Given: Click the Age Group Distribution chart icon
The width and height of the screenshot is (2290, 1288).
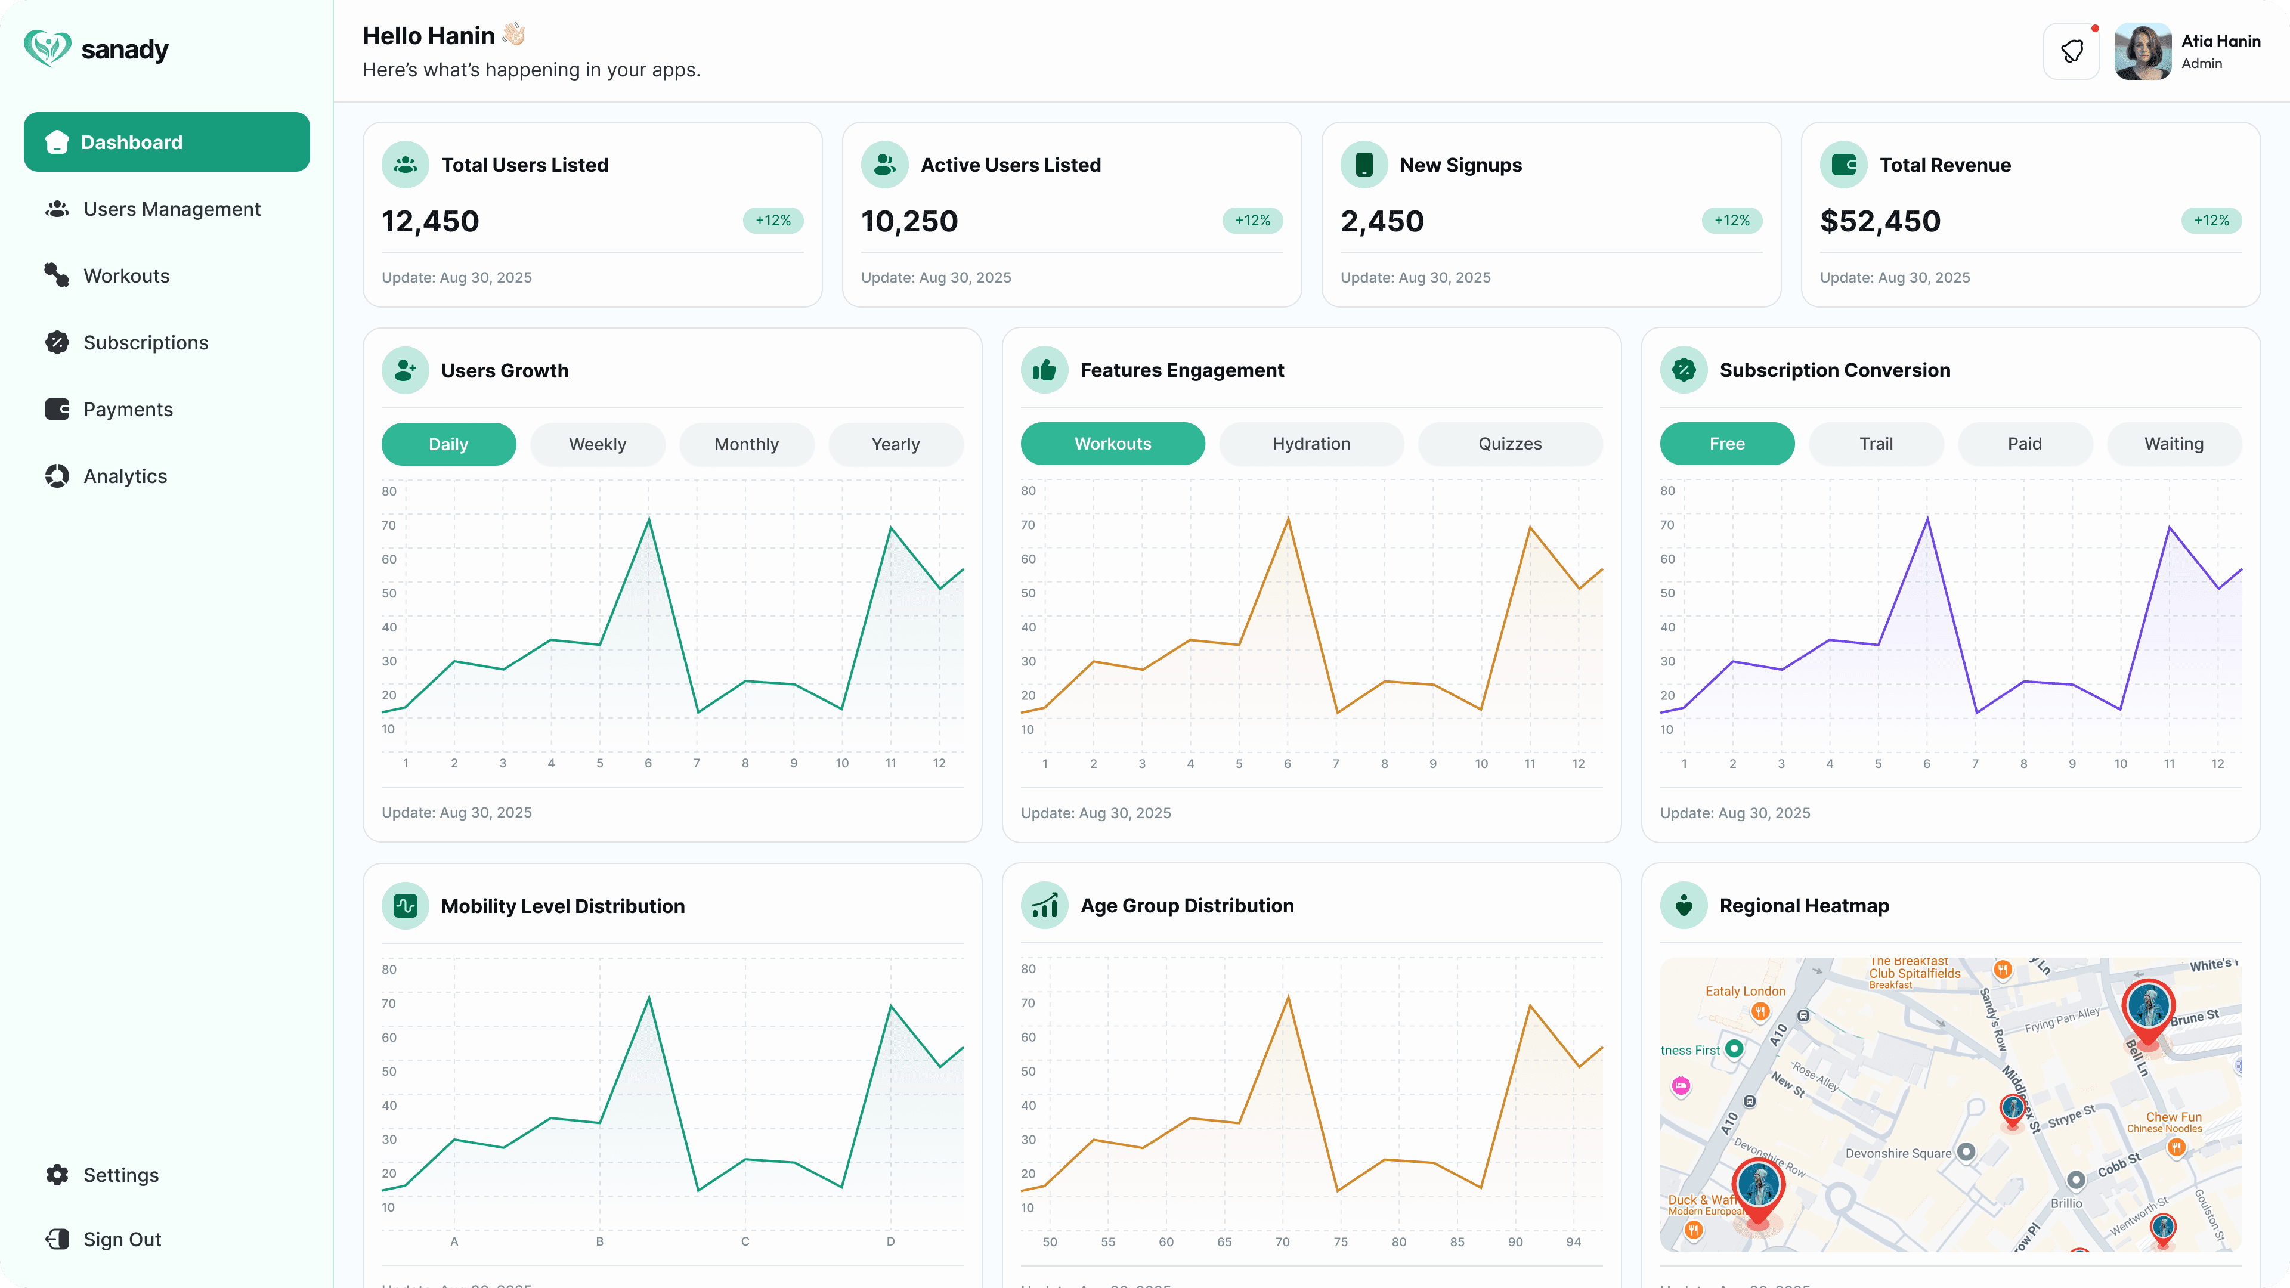Looking at the screenshot, I should (1044, 906).
